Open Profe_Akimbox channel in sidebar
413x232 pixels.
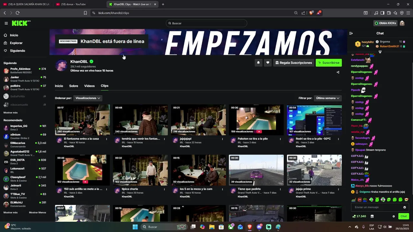point(25,71)
